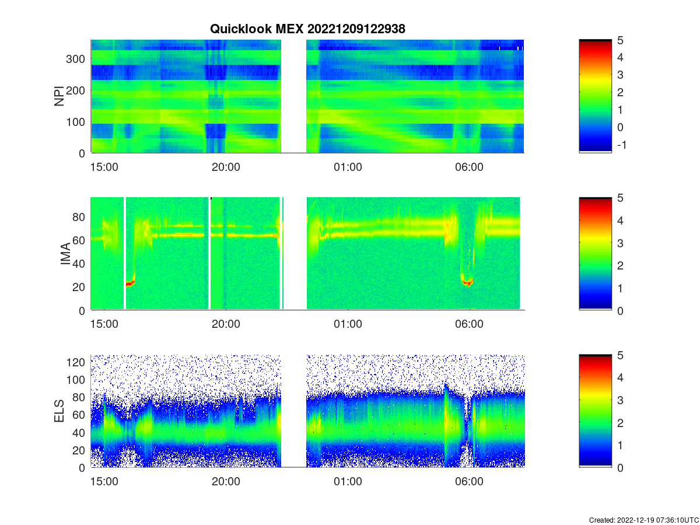The image size is (700, 525).
Task: Click the 01:00 tick under NPI plot
Action: point(348,167)
